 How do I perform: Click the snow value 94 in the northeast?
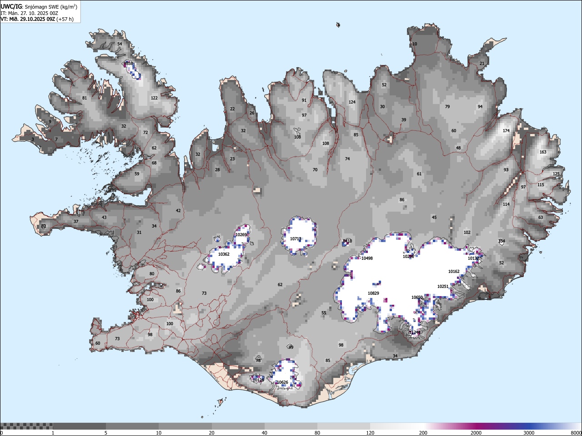pos(480,107)
